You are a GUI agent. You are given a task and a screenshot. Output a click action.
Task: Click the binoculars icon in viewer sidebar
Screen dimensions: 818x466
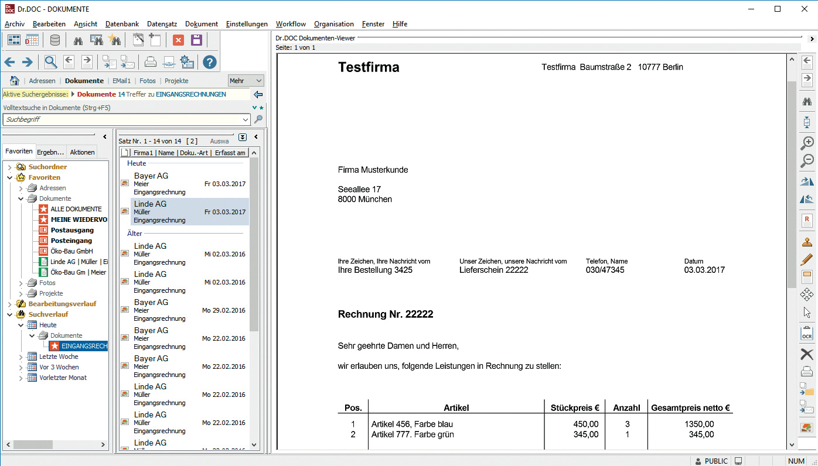coord(807,102)
